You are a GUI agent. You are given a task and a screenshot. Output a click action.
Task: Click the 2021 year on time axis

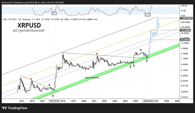(94, 101)
